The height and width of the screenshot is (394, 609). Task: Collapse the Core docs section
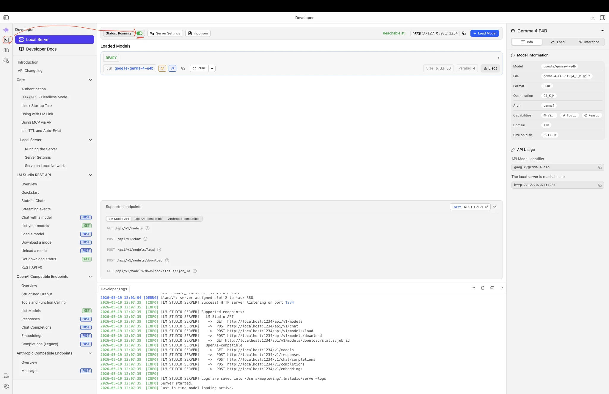pyautogui.click(x=90, y=80)
